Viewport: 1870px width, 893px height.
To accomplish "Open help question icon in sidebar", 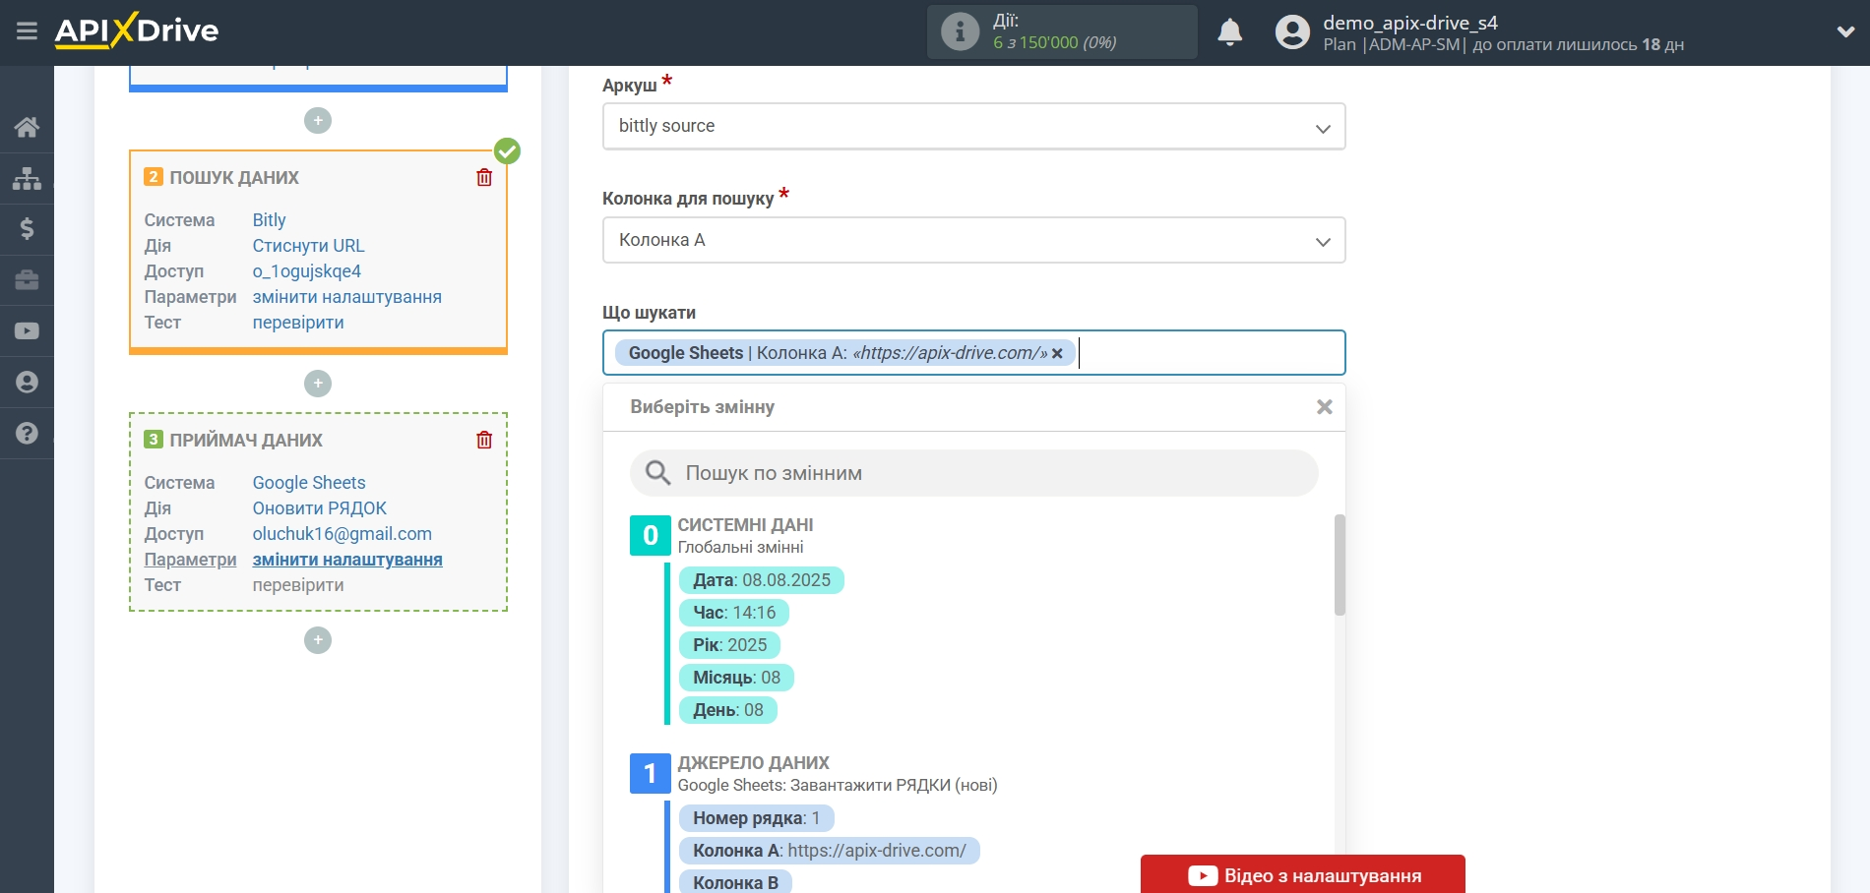I will point(27,434).
